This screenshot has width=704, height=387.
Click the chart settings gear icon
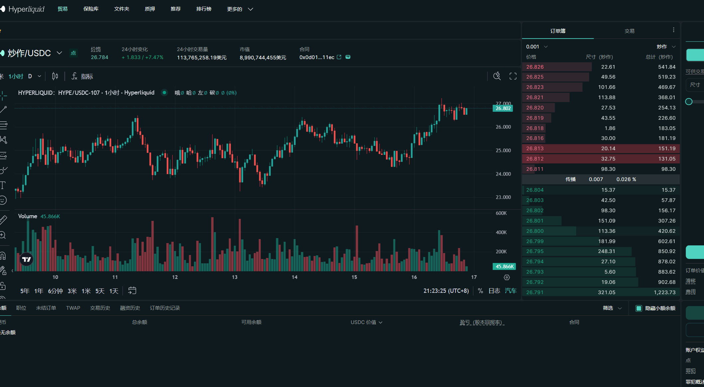pos(507,277)
